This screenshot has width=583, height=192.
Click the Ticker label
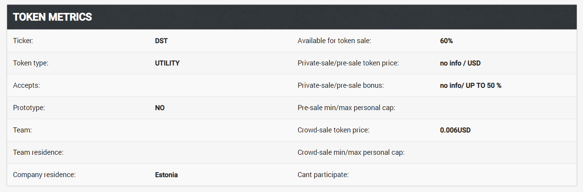point(23,41)
